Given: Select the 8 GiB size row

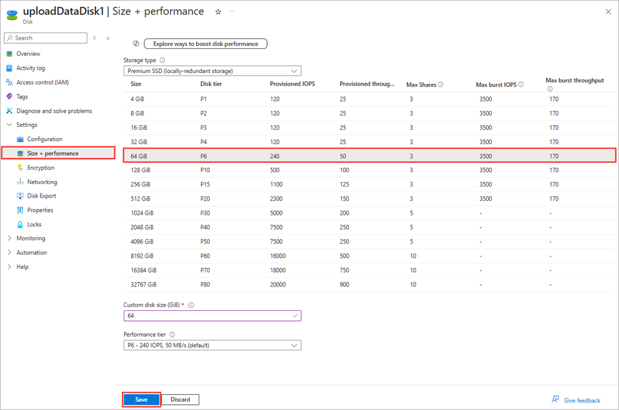Looking at the screenshot, I should pyautogui.click(x=369, y=113).
